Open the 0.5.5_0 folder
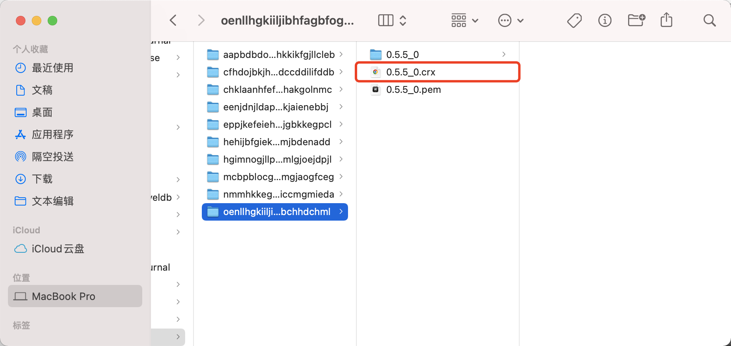Image resolution: width=731 pixels, height=346 pixels. coord(402,55)
